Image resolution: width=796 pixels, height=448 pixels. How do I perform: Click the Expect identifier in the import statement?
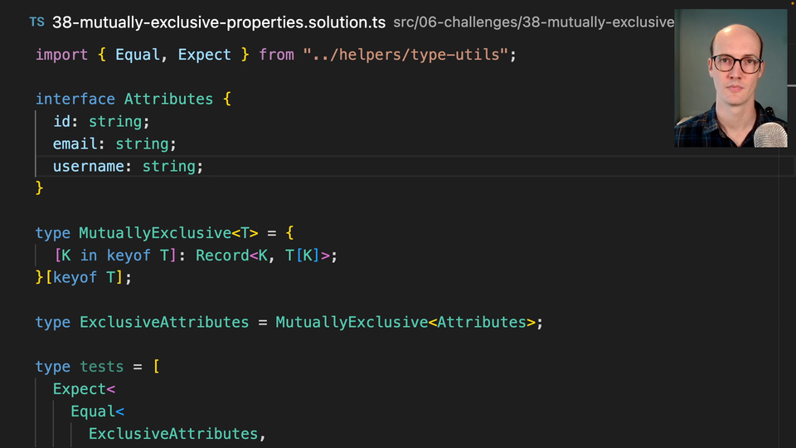[204, 55]
